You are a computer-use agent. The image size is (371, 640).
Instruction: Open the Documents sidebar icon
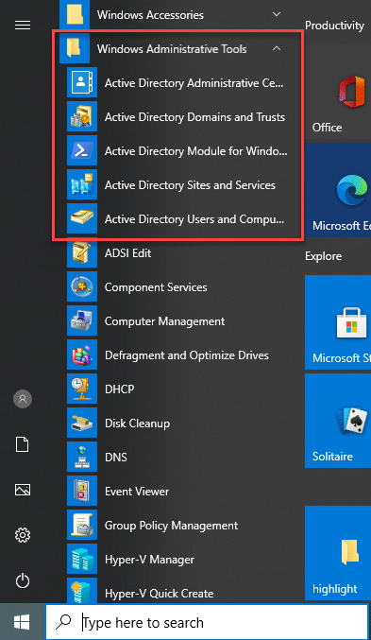pos(23,444)
